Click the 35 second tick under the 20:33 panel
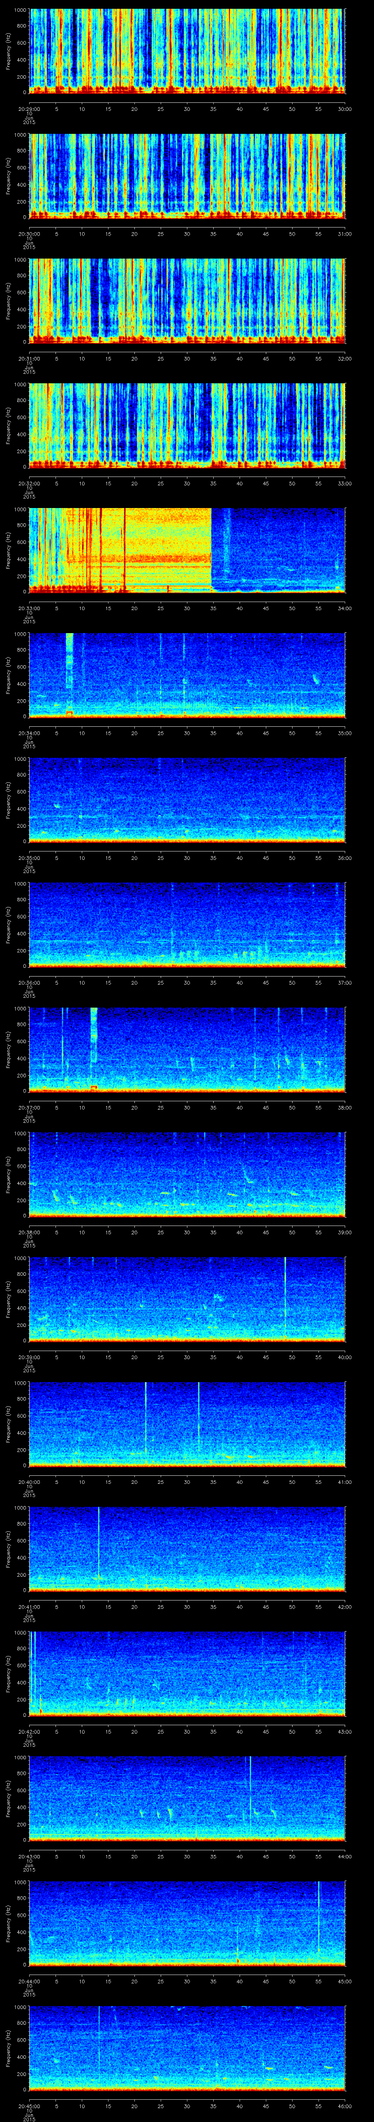Image resolution: width=374 pixels, height=2122 pixels. [213, 608]
